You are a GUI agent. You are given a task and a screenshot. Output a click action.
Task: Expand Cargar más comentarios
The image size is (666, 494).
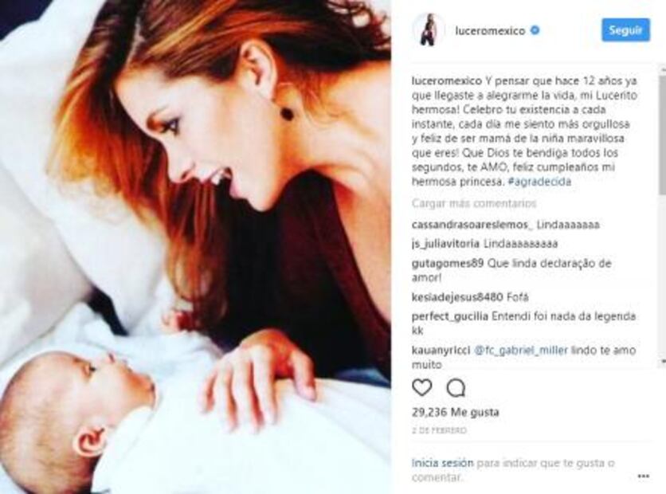(473, 203)
